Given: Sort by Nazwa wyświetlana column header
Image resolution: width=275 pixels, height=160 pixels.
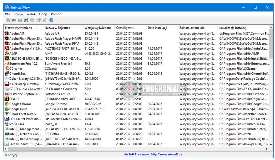Looking at the screenshot, I should (x=23, y=28).
